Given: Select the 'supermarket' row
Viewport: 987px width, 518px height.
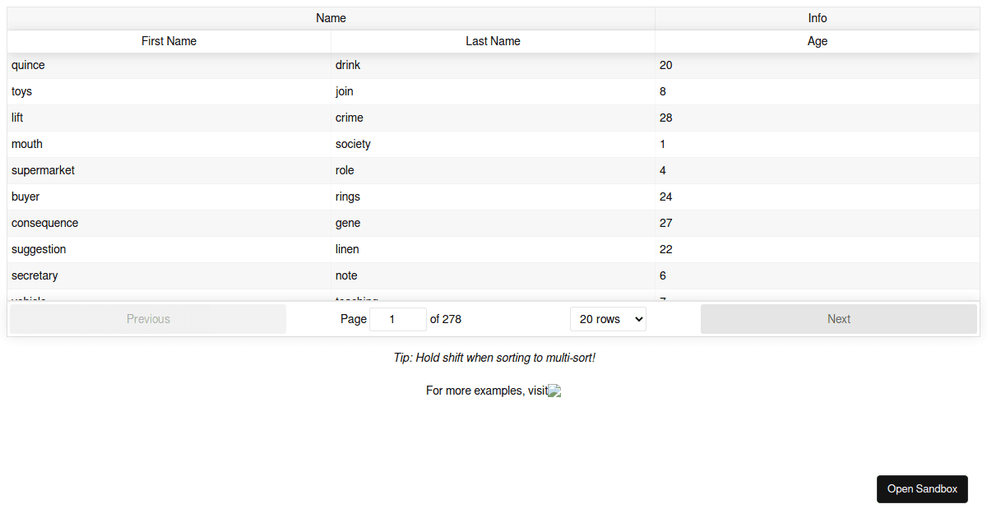Looking at the screenshot, I should (43, 170).
